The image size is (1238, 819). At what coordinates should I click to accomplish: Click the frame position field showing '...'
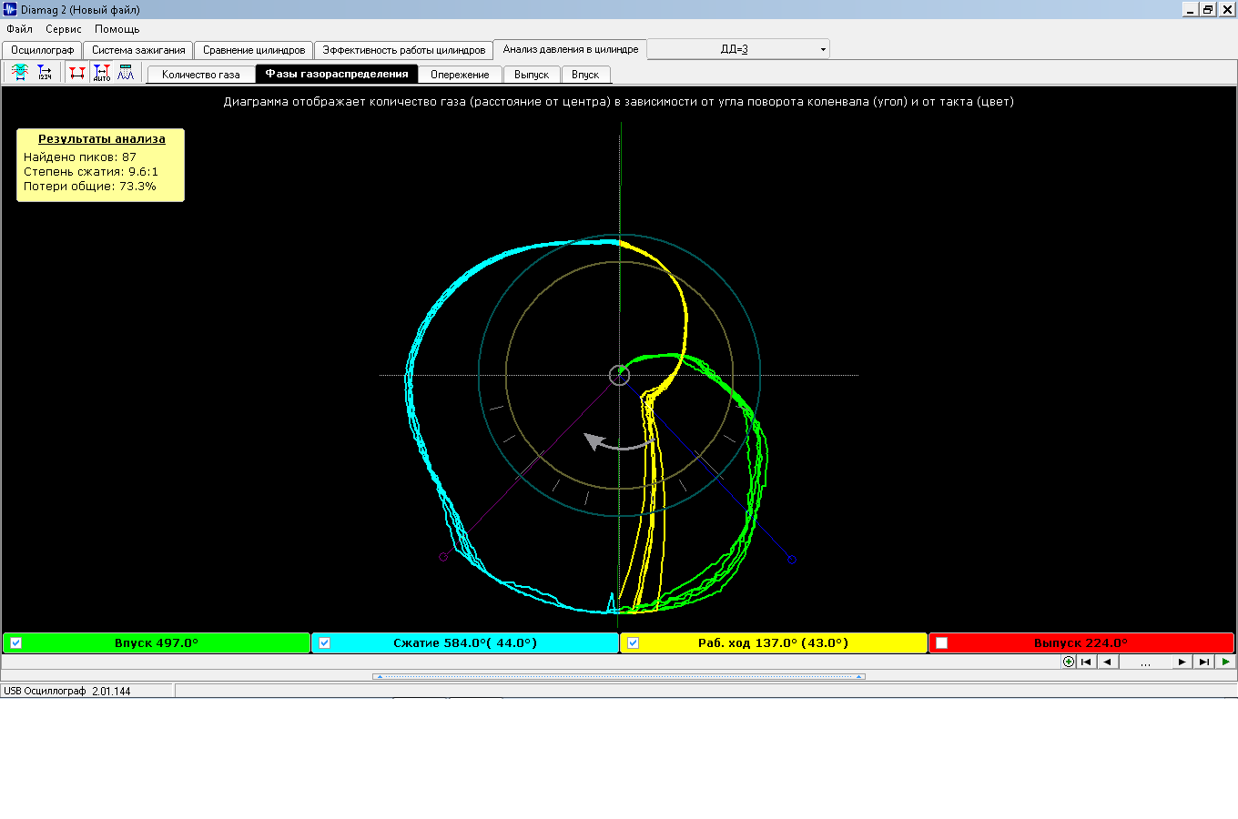coord(1145,662)
